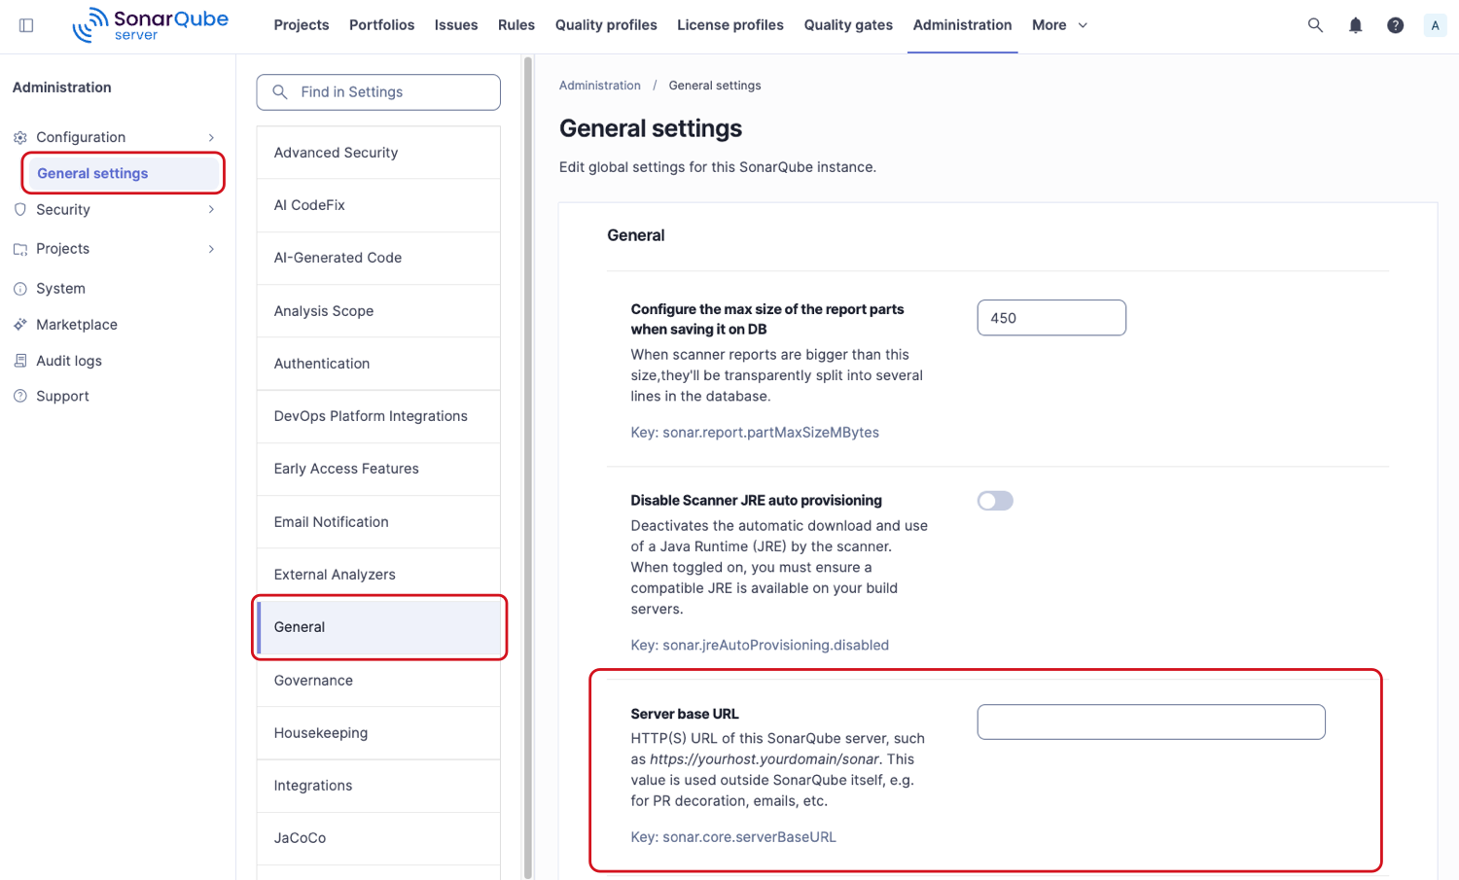Open Support in the admin sidebar
Image resolution: width=1459 pixels, height=880 pixels.
[62, 396]
